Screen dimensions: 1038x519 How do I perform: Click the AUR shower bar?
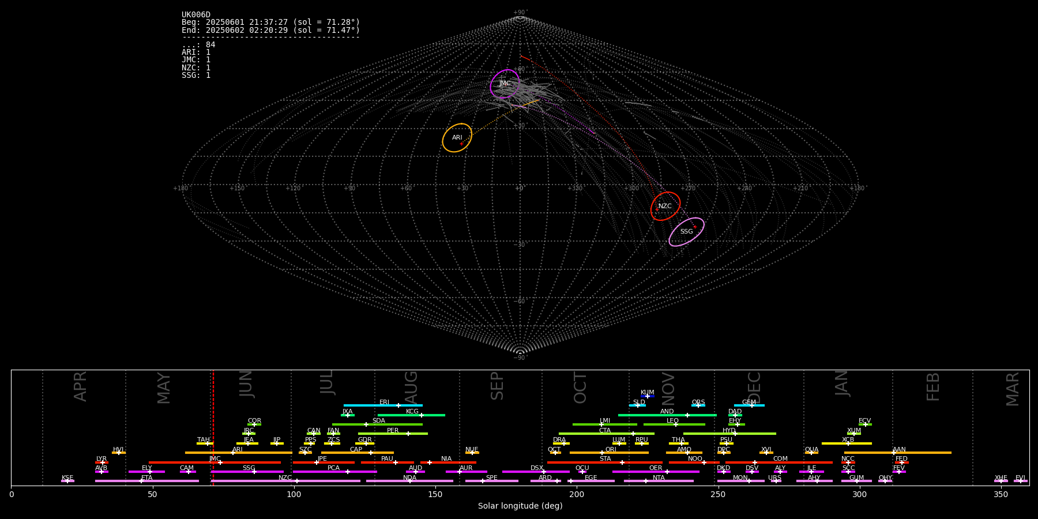click(x=466, y=471)
